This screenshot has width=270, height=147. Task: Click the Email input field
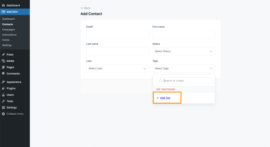pyautogui.click(x=118, y=35)
